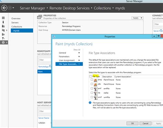Viewport: 163px width, 128px height.
Task: Click the myrds breadcrumb
Action: pos(120,8)
